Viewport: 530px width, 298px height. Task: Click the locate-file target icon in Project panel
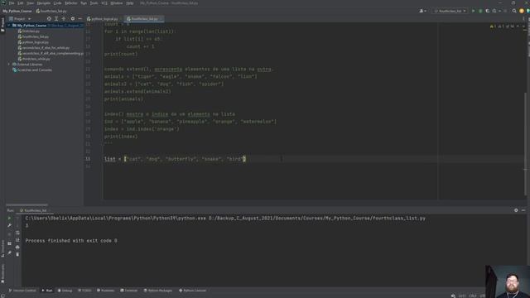pyautogui.click(x=49, y=19)
